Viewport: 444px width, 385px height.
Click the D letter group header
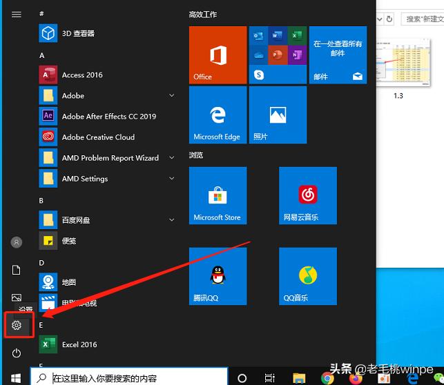[41, 263]
